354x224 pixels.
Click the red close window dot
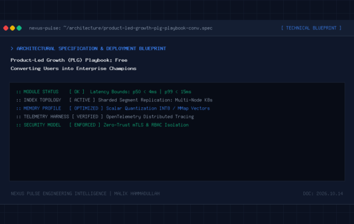pyautogui.click(x=6, y=28)
